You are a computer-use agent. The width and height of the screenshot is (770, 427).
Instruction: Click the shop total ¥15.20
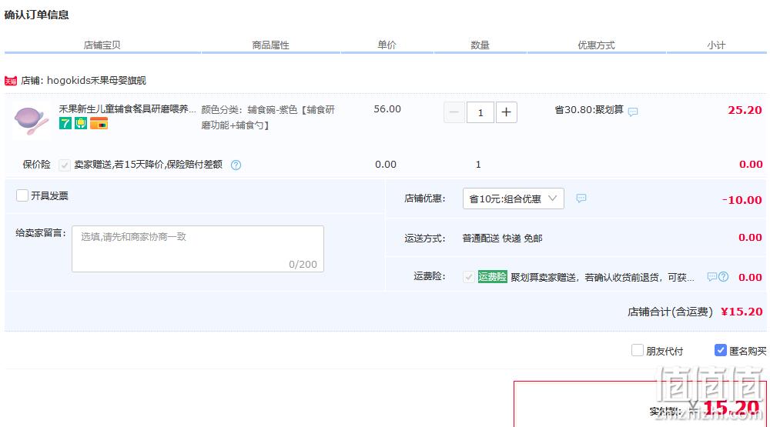click(742, 311)
